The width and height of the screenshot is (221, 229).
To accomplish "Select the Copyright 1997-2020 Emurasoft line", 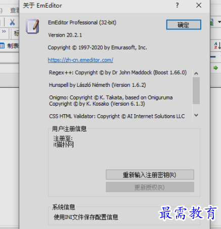I will [98, 48].
